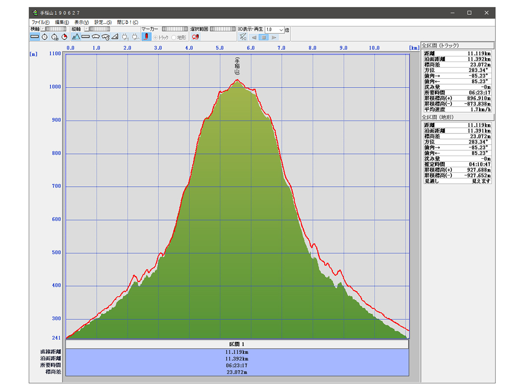This screenshot has width=521, height=390.
Task: Click the 3D view display icon
Action: 243,37
